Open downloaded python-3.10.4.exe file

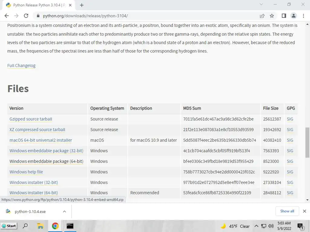pos(30,211)
